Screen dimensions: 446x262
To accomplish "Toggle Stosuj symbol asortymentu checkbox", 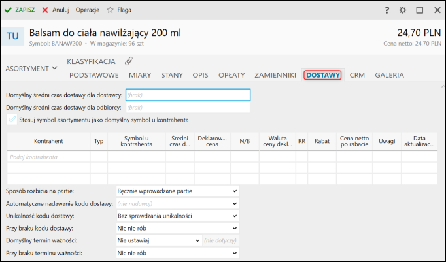I will 12,120.
